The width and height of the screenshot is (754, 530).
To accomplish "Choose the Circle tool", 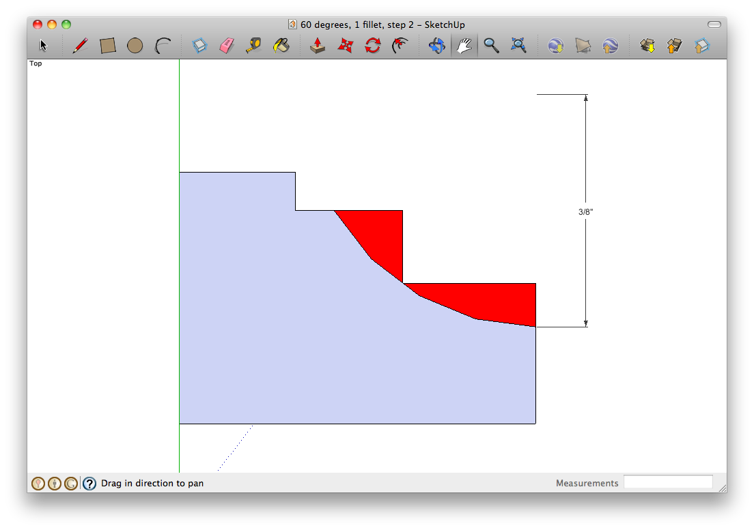I will click(135, 45).
